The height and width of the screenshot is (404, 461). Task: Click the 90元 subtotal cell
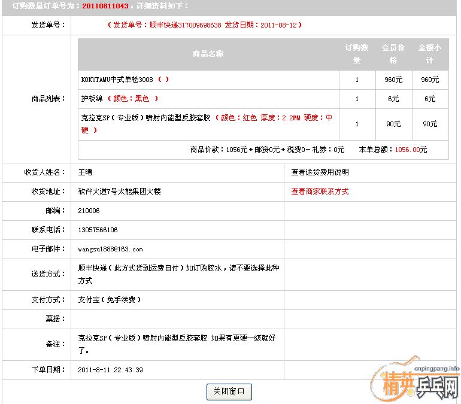click(x=430, y=124)
